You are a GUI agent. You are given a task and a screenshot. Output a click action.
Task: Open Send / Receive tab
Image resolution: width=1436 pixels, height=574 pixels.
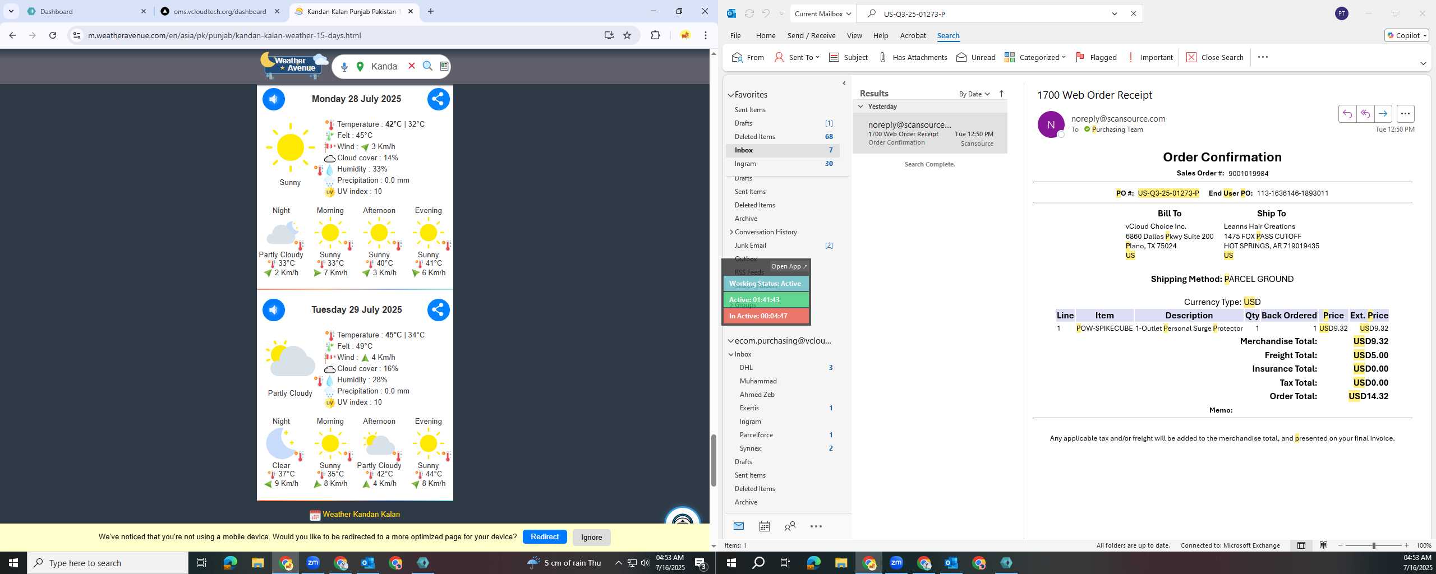pos(811,35)
